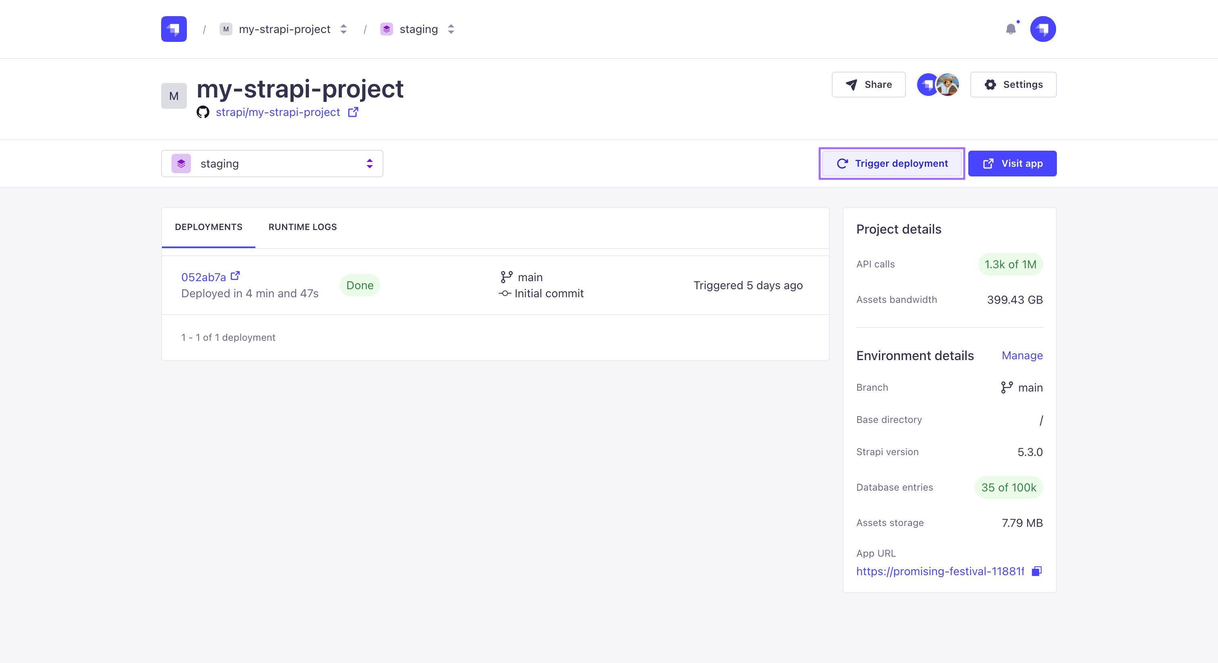Open the staging environment select box
This screenshot has height=663, width=1218.
coord(272,164)
